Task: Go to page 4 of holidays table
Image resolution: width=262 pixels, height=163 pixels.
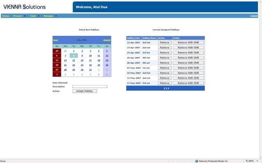Action: pyautogui.click(x=168, y=88)
